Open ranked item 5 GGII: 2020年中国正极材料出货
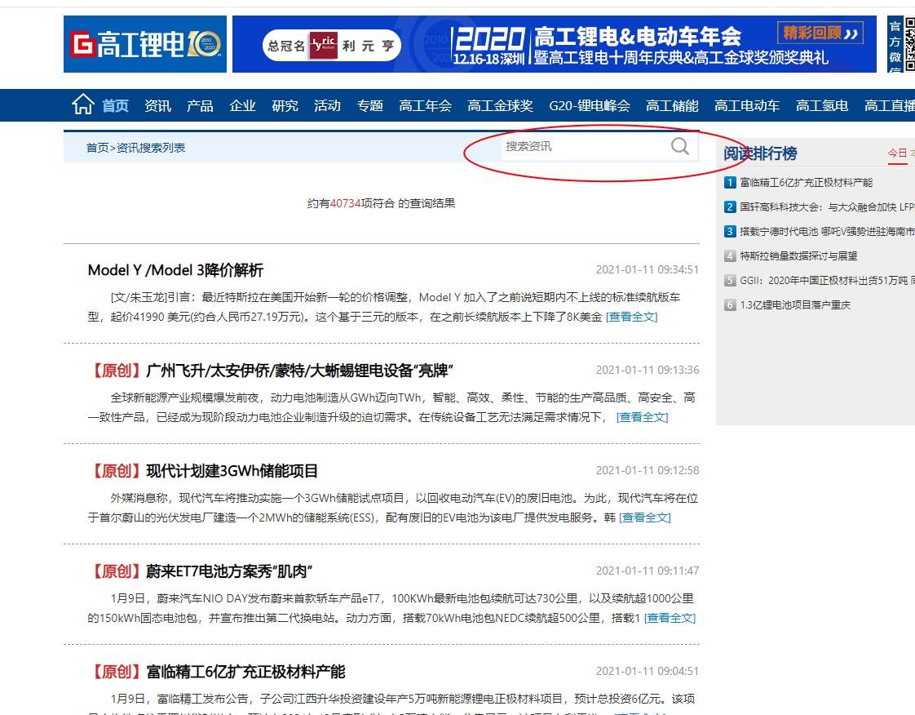The image size is (915, 715). (827, 281)
